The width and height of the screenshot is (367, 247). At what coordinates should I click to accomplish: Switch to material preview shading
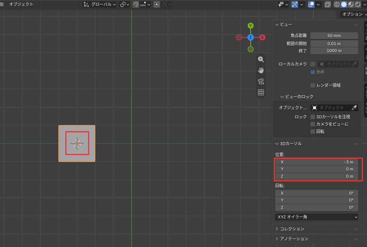coord(351,4)
